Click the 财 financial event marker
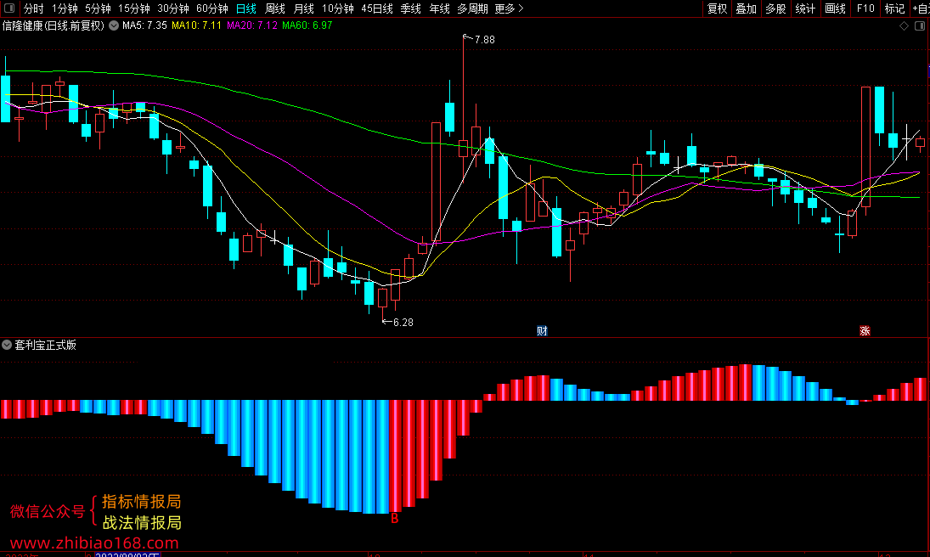 pyautogui.click(x=542, y=331)
